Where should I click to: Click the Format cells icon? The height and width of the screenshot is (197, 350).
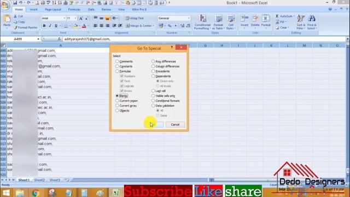pyautogui.click(x=266, y=18)
